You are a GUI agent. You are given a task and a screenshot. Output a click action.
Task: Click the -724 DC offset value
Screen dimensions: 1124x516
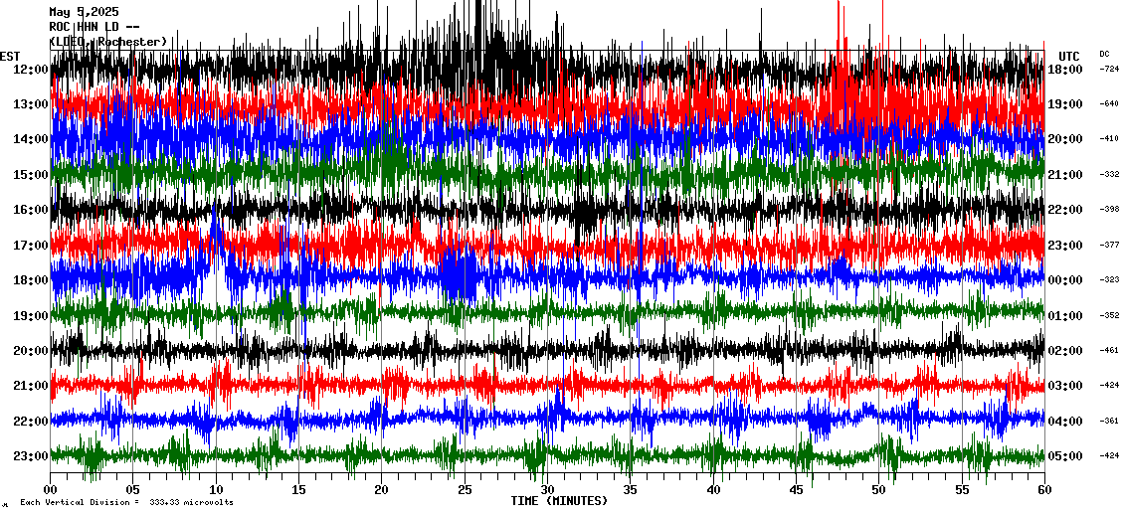click(x=1109, y=70)
